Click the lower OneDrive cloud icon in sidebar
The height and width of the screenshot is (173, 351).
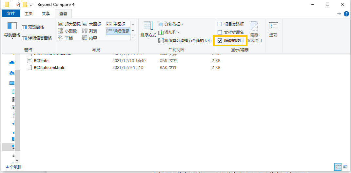pyautogui.click(x=12, y=73)
